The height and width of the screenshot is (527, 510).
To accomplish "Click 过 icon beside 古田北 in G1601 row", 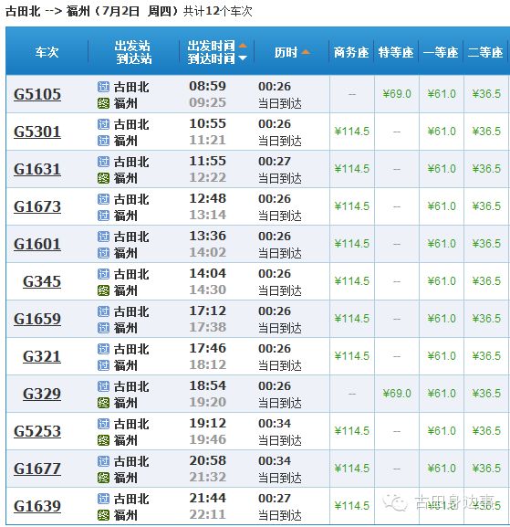I will (103, 237).
